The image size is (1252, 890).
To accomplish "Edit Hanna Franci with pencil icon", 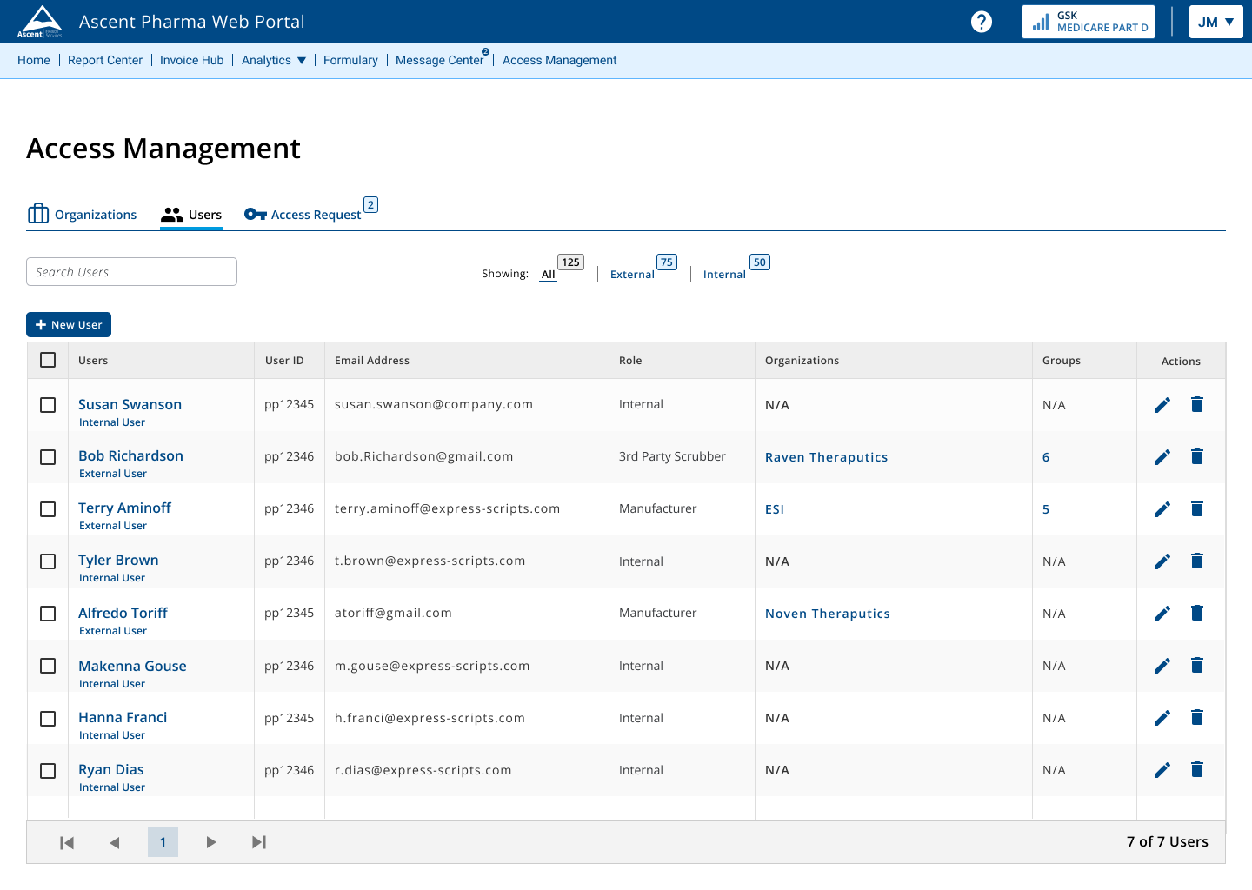I will click(x=1162, y=718).
